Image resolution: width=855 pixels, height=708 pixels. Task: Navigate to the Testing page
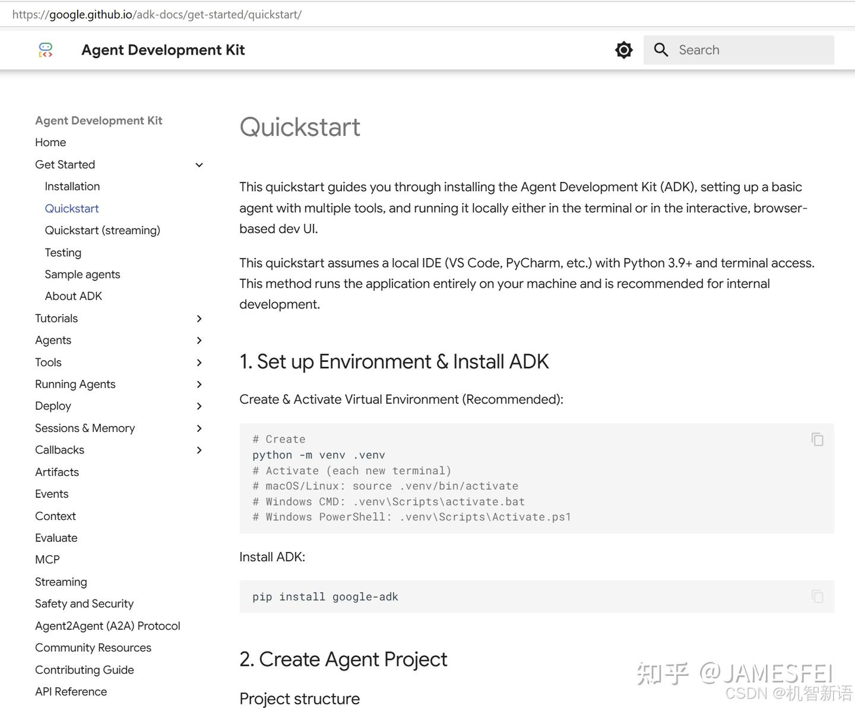coord(63,252)
